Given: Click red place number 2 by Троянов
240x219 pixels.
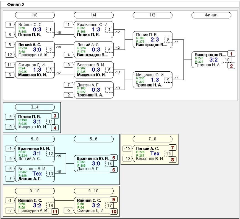Looking at the screenshot, I should tap(231, 66).
